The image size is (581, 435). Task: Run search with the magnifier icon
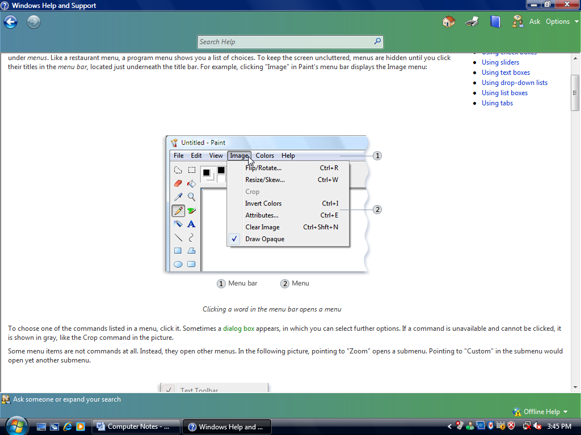(377, 41)
